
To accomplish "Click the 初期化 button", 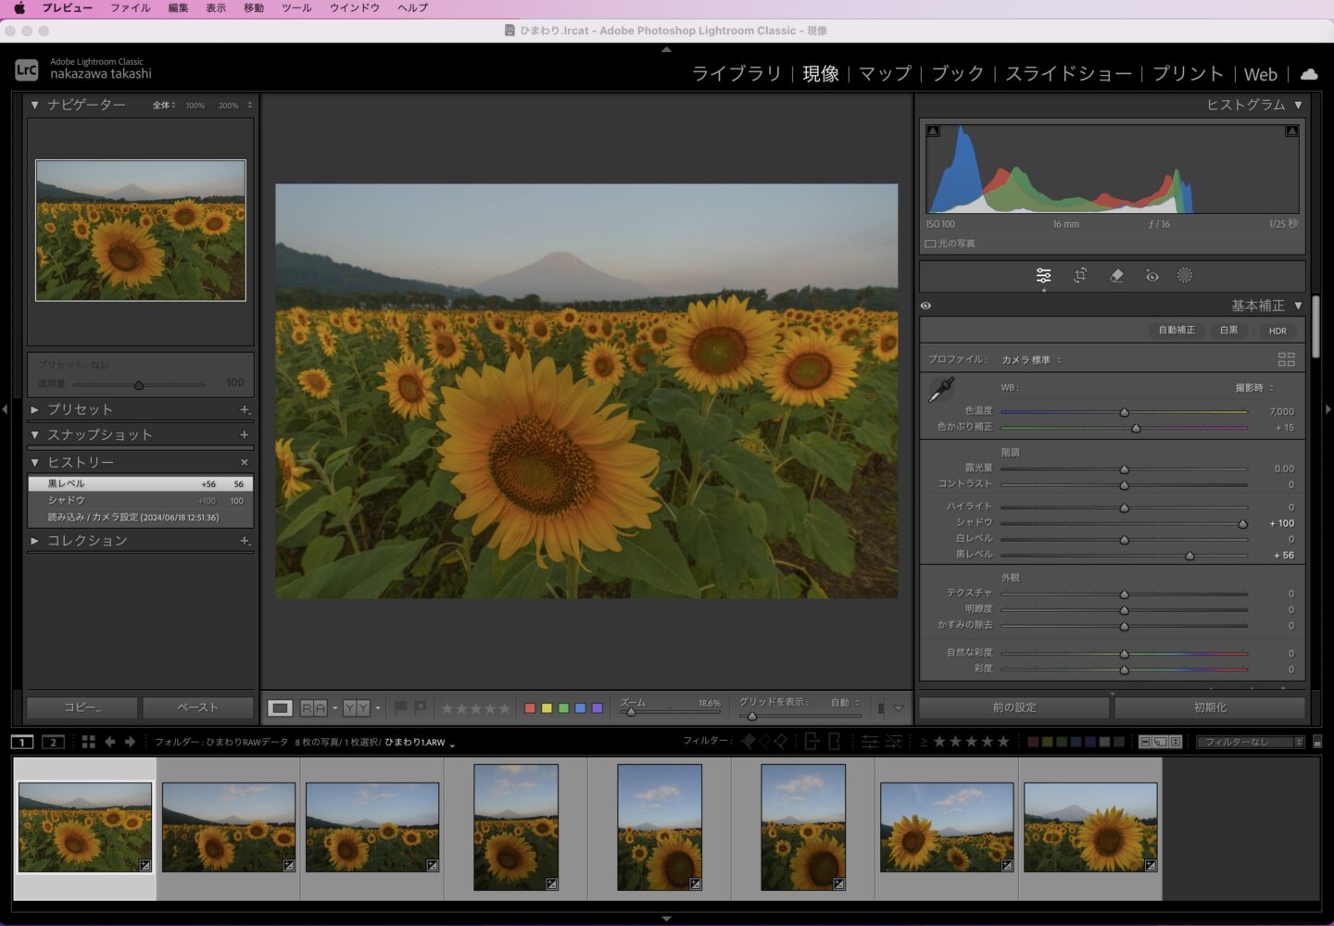I will point(1210,707).
